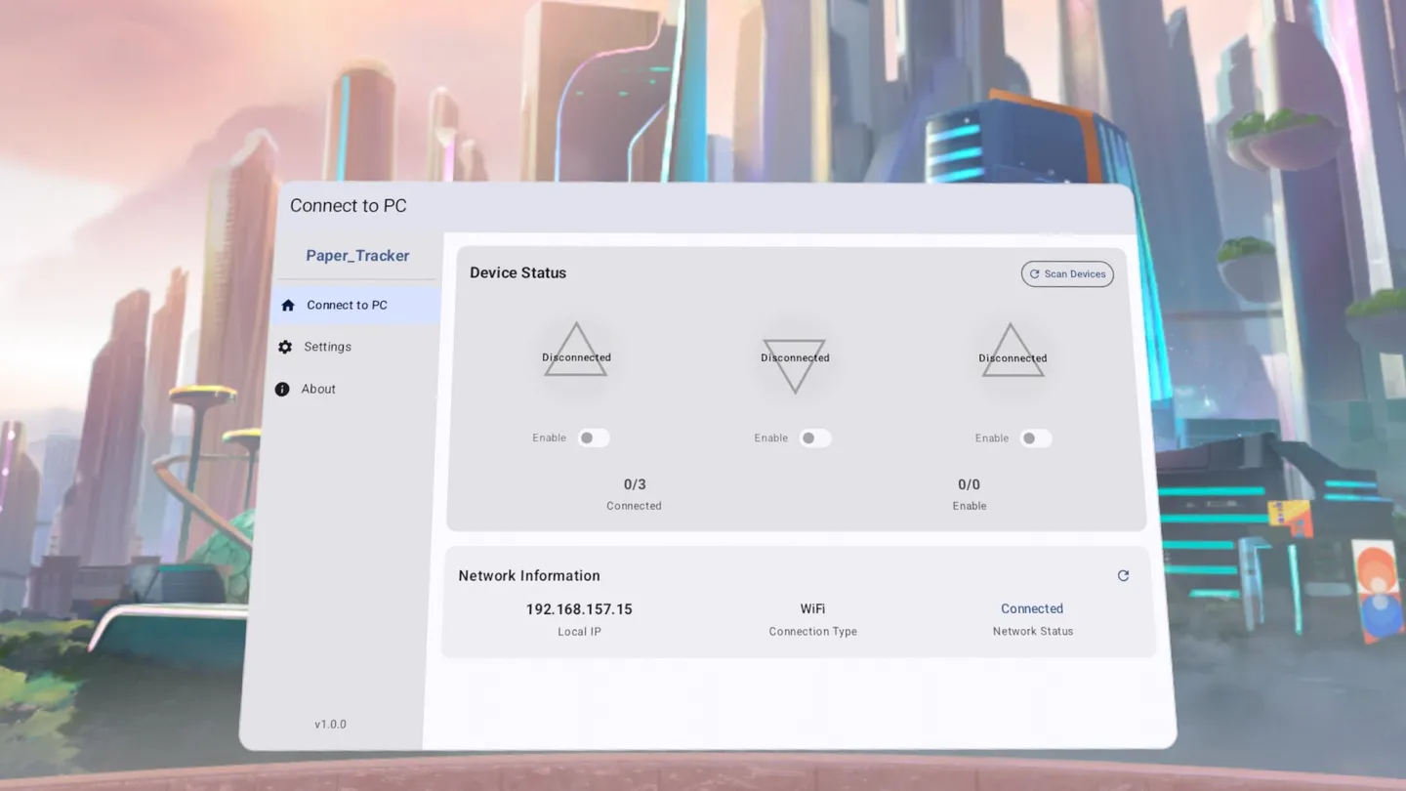Screen dimensions: 1406x791
Task: Click the Paper_Tracker title
Action: 357,255
